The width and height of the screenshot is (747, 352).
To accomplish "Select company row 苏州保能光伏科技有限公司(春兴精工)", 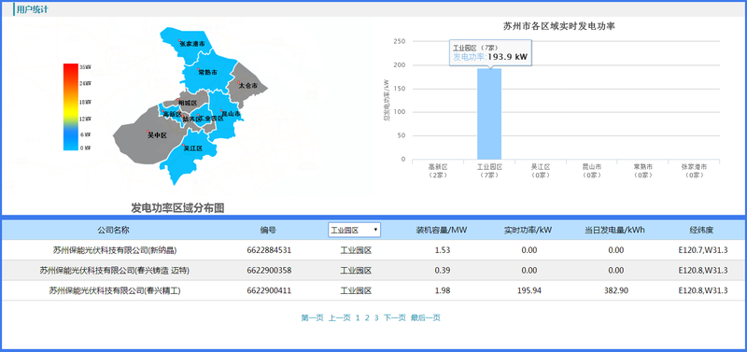I will [x=373, y=290].
